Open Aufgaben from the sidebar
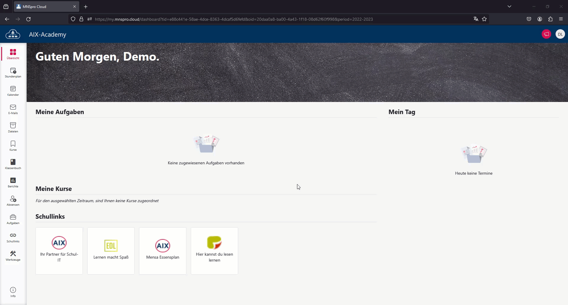 point(13,219)
